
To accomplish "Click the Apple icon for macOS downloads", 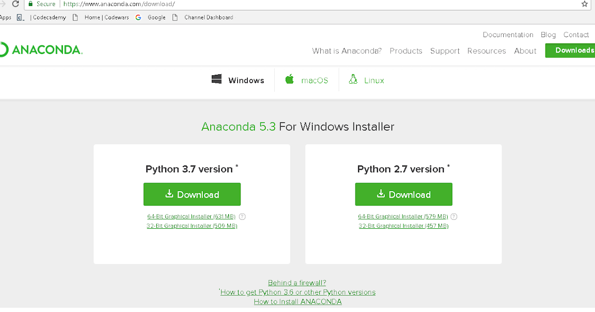I will 289,79.
